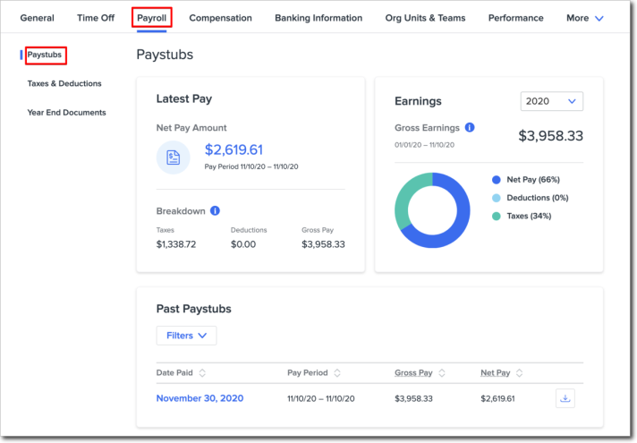Sort the table by Net Pay
This screenshot has height=443, width=637.
(x=519, y=372)
